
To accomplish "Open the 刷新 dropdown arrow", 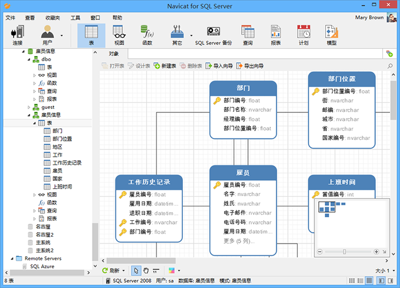I will [x=123, y=270].
